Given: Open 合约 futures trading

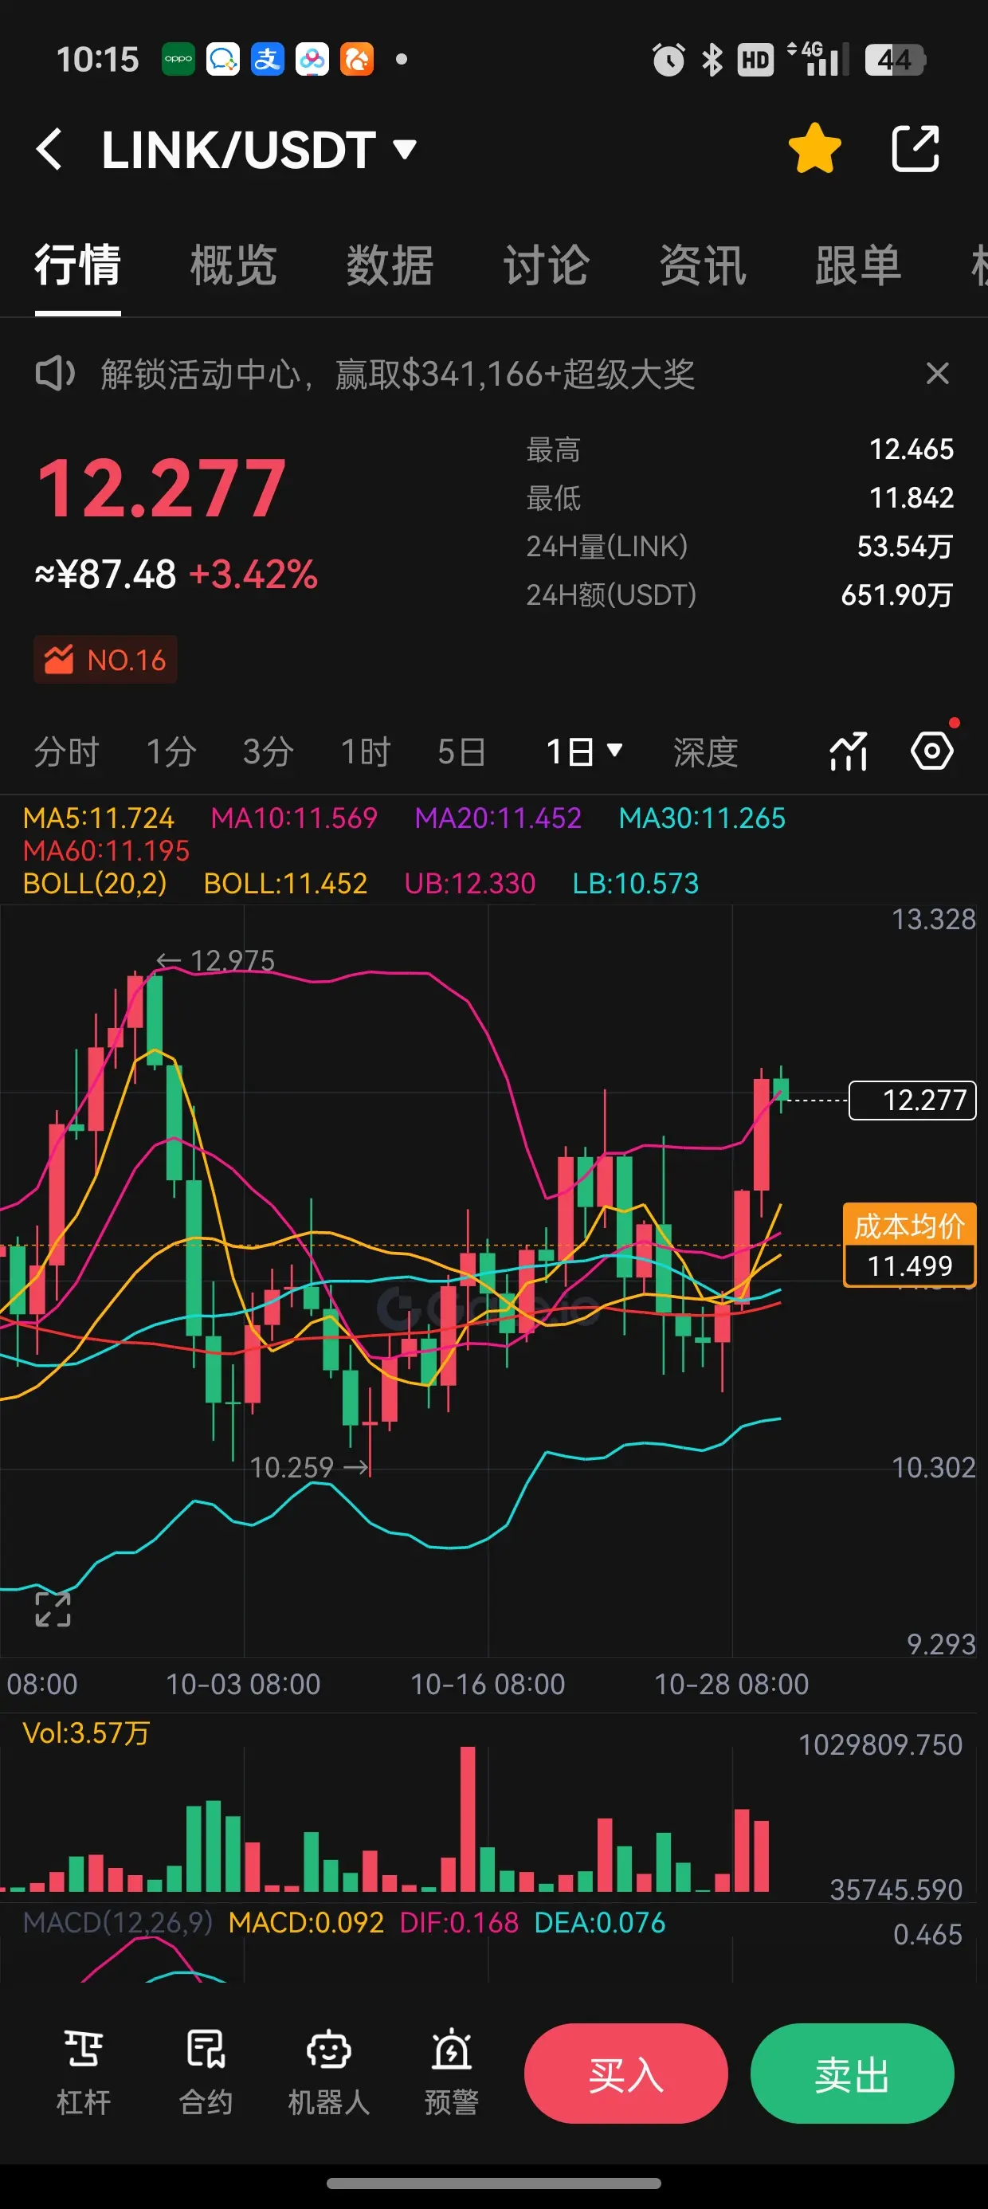Looking at the screenshot, I should point(206,2074).
